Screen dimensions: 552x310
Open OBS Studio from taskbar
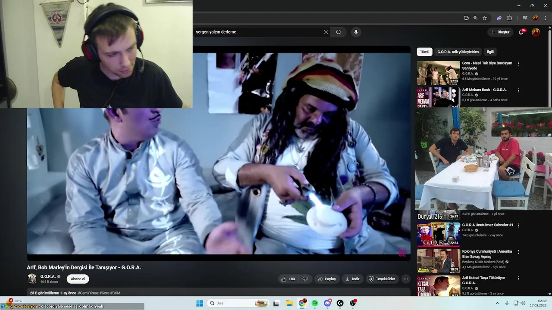353,303
